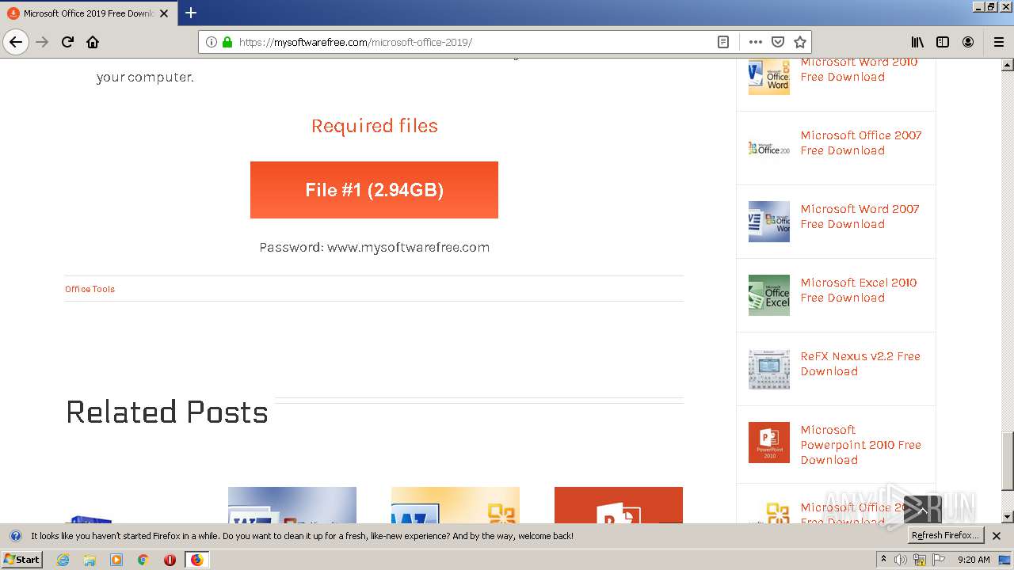Open a new tab with plus button
This screenshot has width=1014, height=570.
click(191, 13)
